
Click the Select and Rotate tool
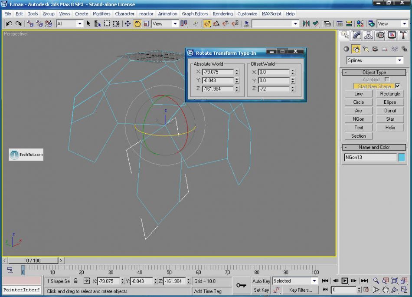pos(137,24)
